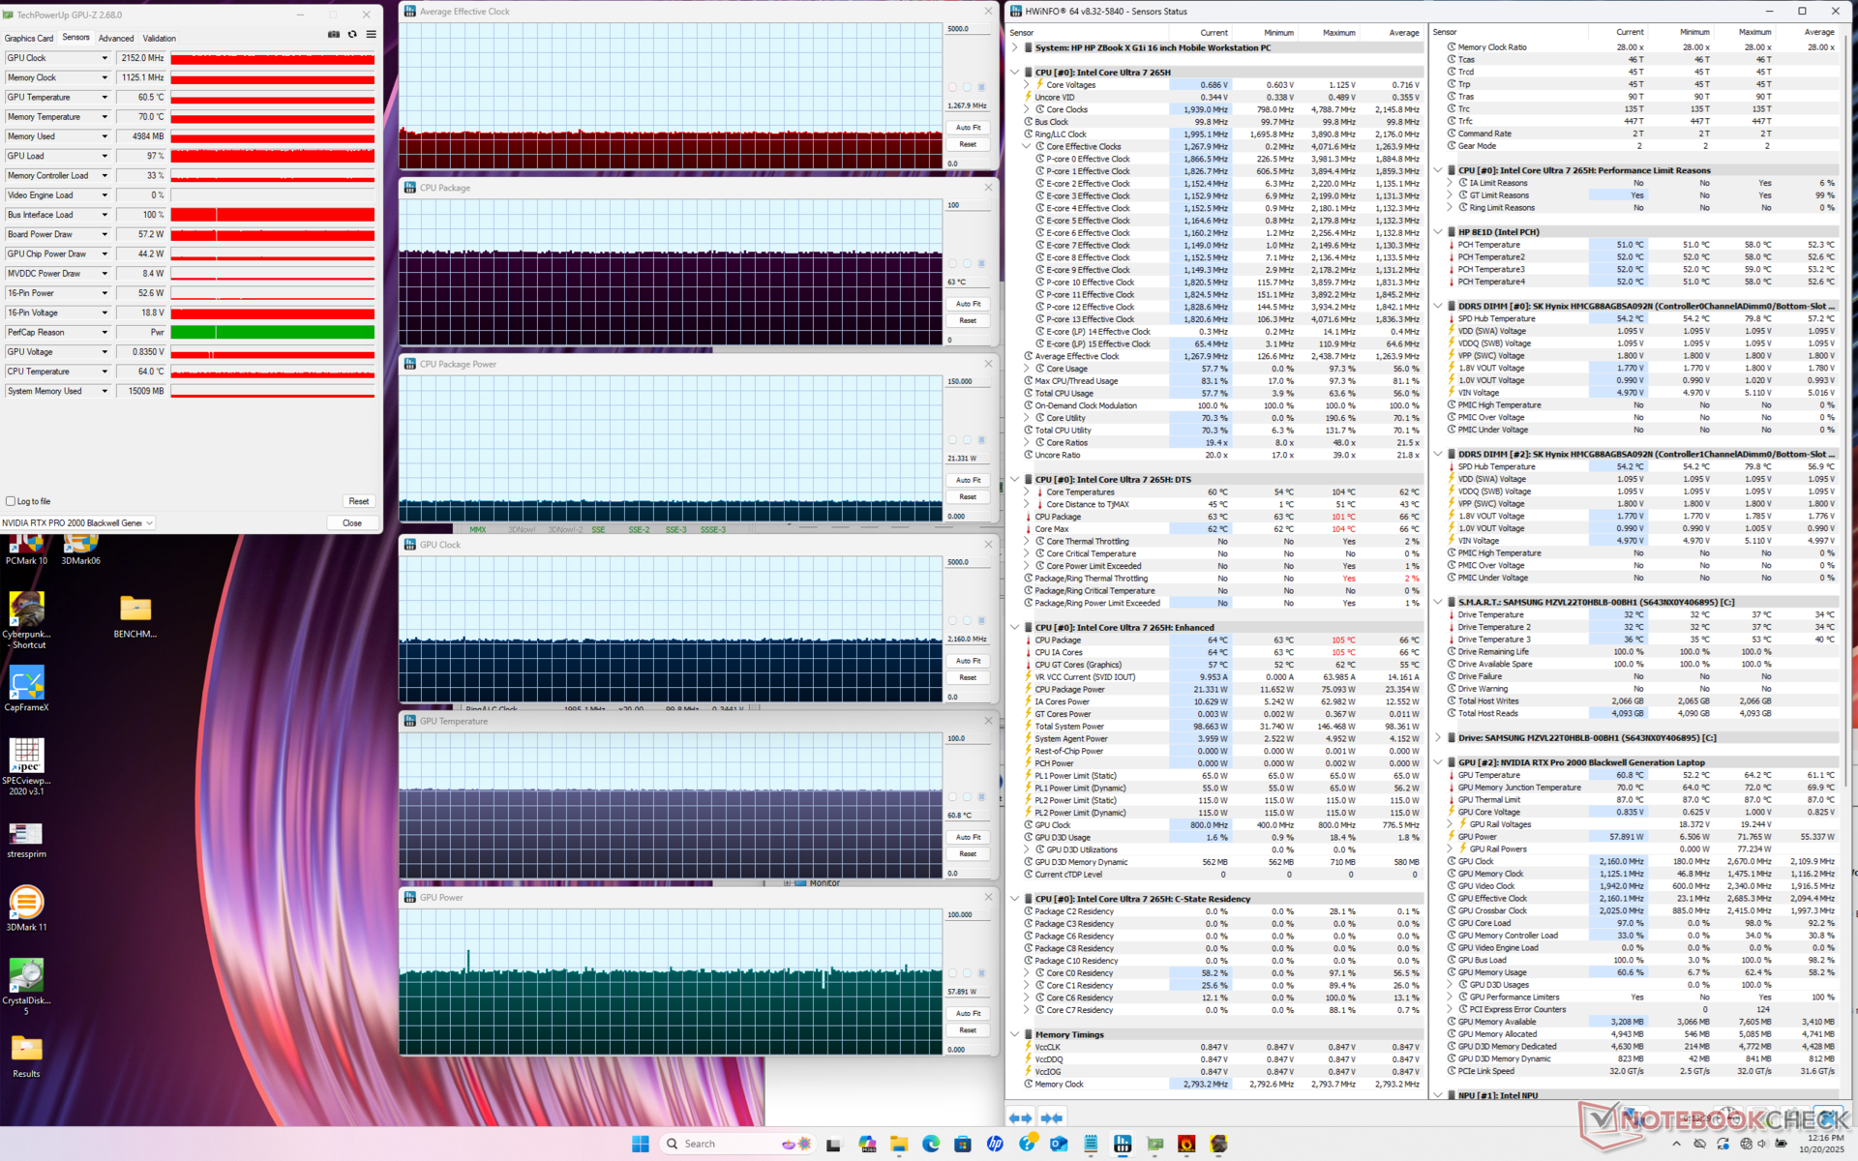Open GPU Temperature sensor dropdown

pos(105,98)
